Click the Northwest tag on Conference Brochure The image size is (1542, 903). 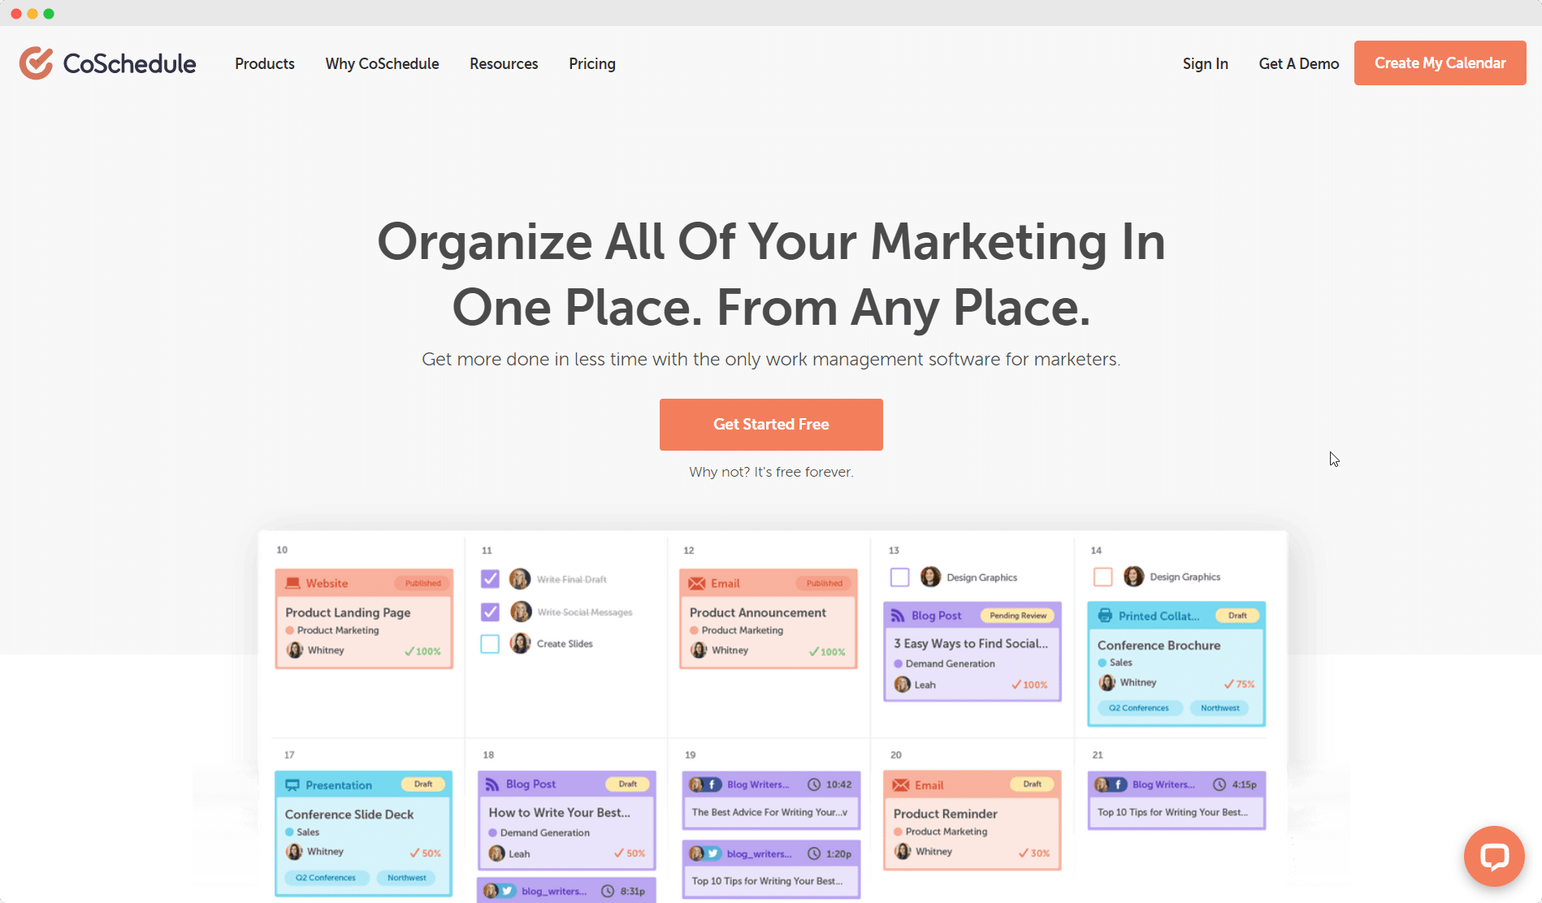pyautogui.click(x=1220, y=708)
